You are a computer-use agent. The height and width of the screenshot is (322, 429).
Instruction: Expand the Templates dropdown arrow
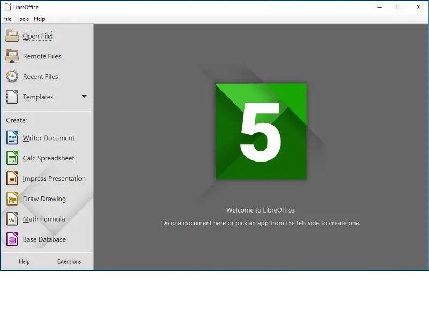84,97
